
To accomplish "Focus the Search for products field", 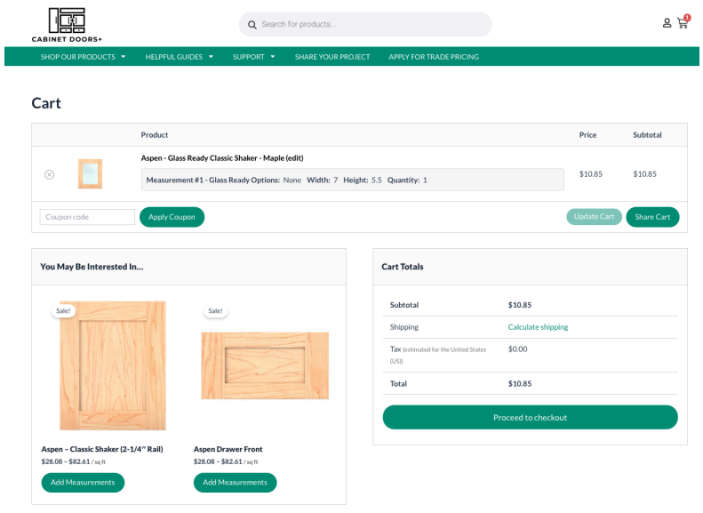I will (x=365, y=24).
